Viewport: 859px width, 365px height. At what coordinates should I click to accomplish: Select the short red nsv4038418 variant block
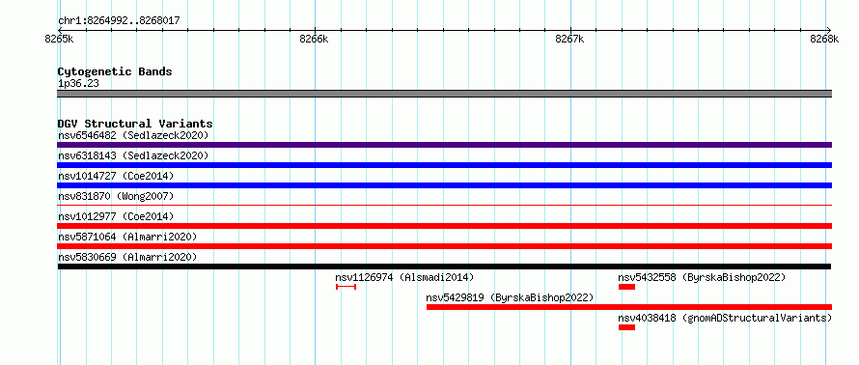coord(626,327)
